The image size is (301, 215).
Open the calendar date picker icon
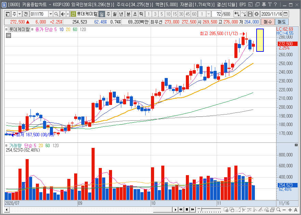[x=286, y=14]
